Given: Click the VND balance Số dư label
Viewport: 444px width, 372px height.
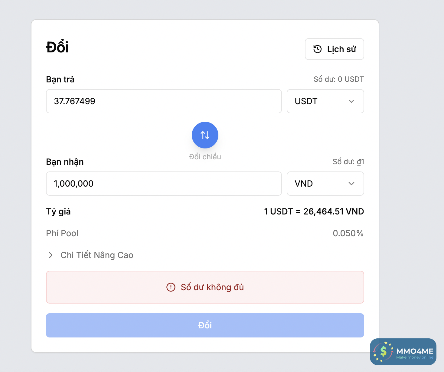Looking at the screenshot, I should tap(348, 162).
